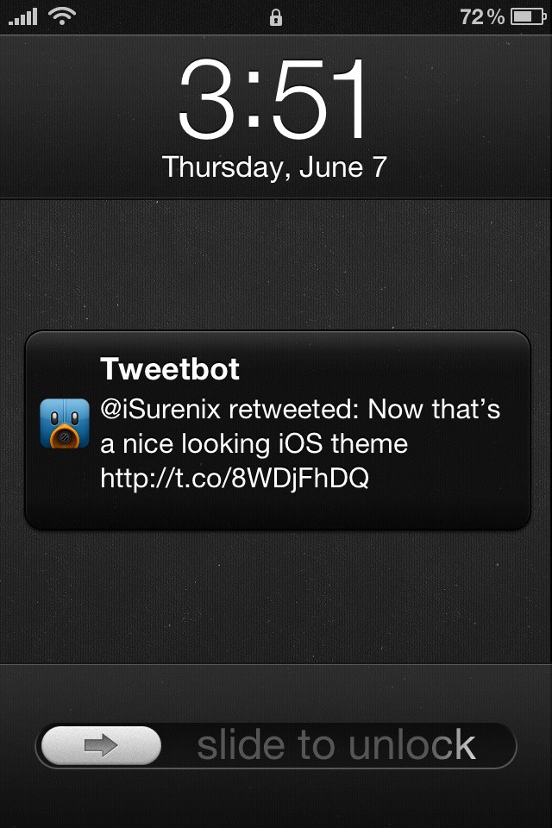
Task: Tap the grey arrow on unlock slider
Action: [x=101, y=745]
